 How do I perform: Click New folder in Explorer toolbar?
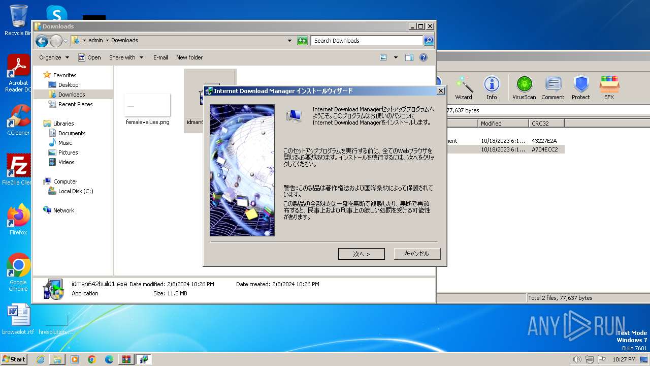[189, 57]
